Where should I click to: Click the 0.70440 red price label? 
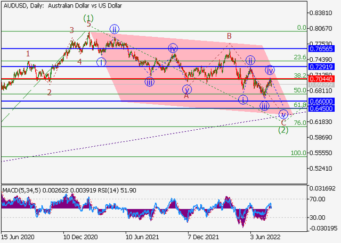pyautogui.click(x=323, y=79)
